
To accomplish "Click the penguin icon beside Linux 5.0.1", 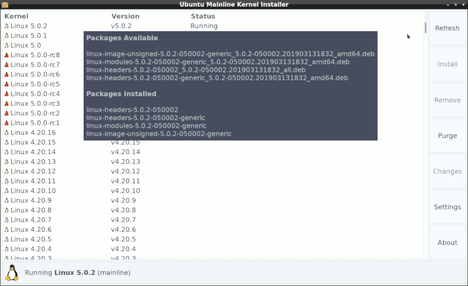I will [x=6, y=36].
